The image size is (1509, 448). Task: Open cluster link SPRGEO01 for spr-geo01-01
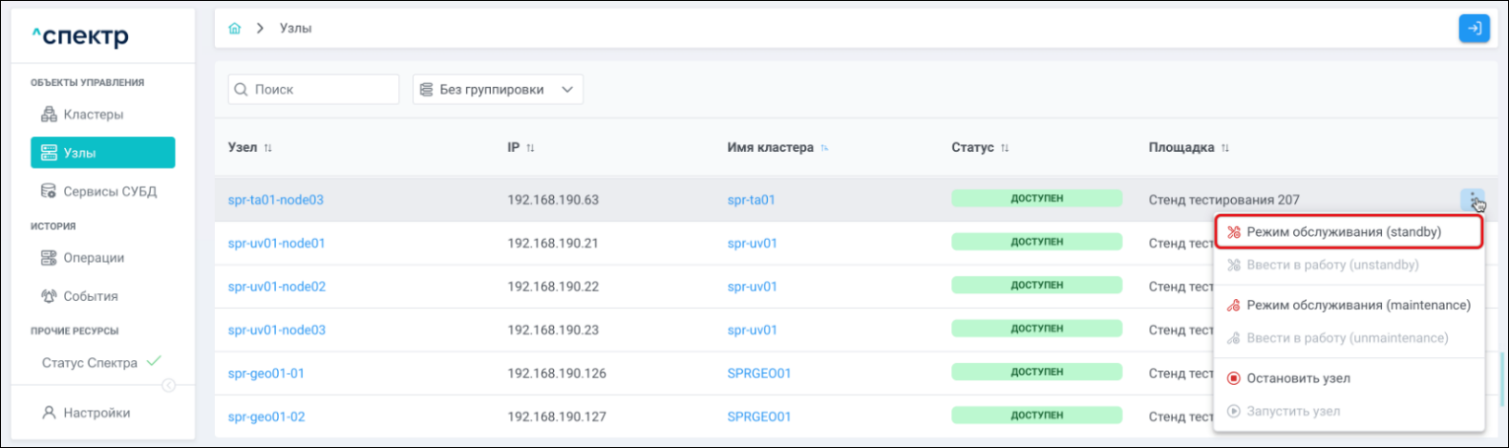(758, 373)
